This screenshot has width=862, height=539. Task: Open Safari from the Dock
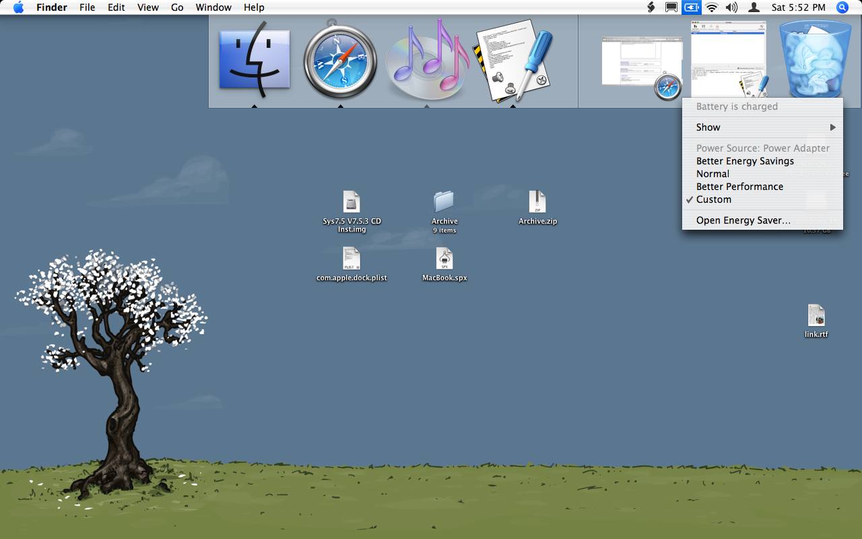[x=339, y=61]
